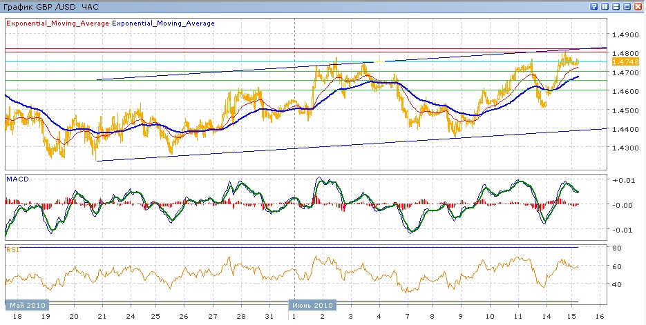Viewport: 646px width, 325px height.
Task: Select the Май 2010 month marker
Action: pos(26,305)
